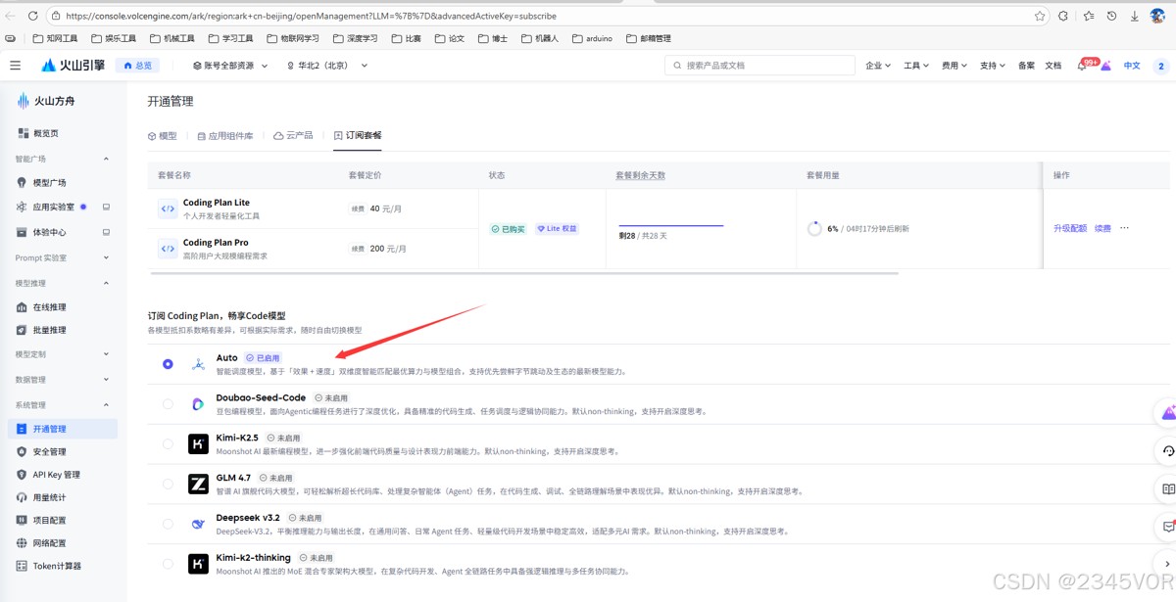Image resolution: width=1176 pixels, height=602 pixels.
Task: Expand the 企业 header menu
Action: pyautogui.click(x=878, y=66)
